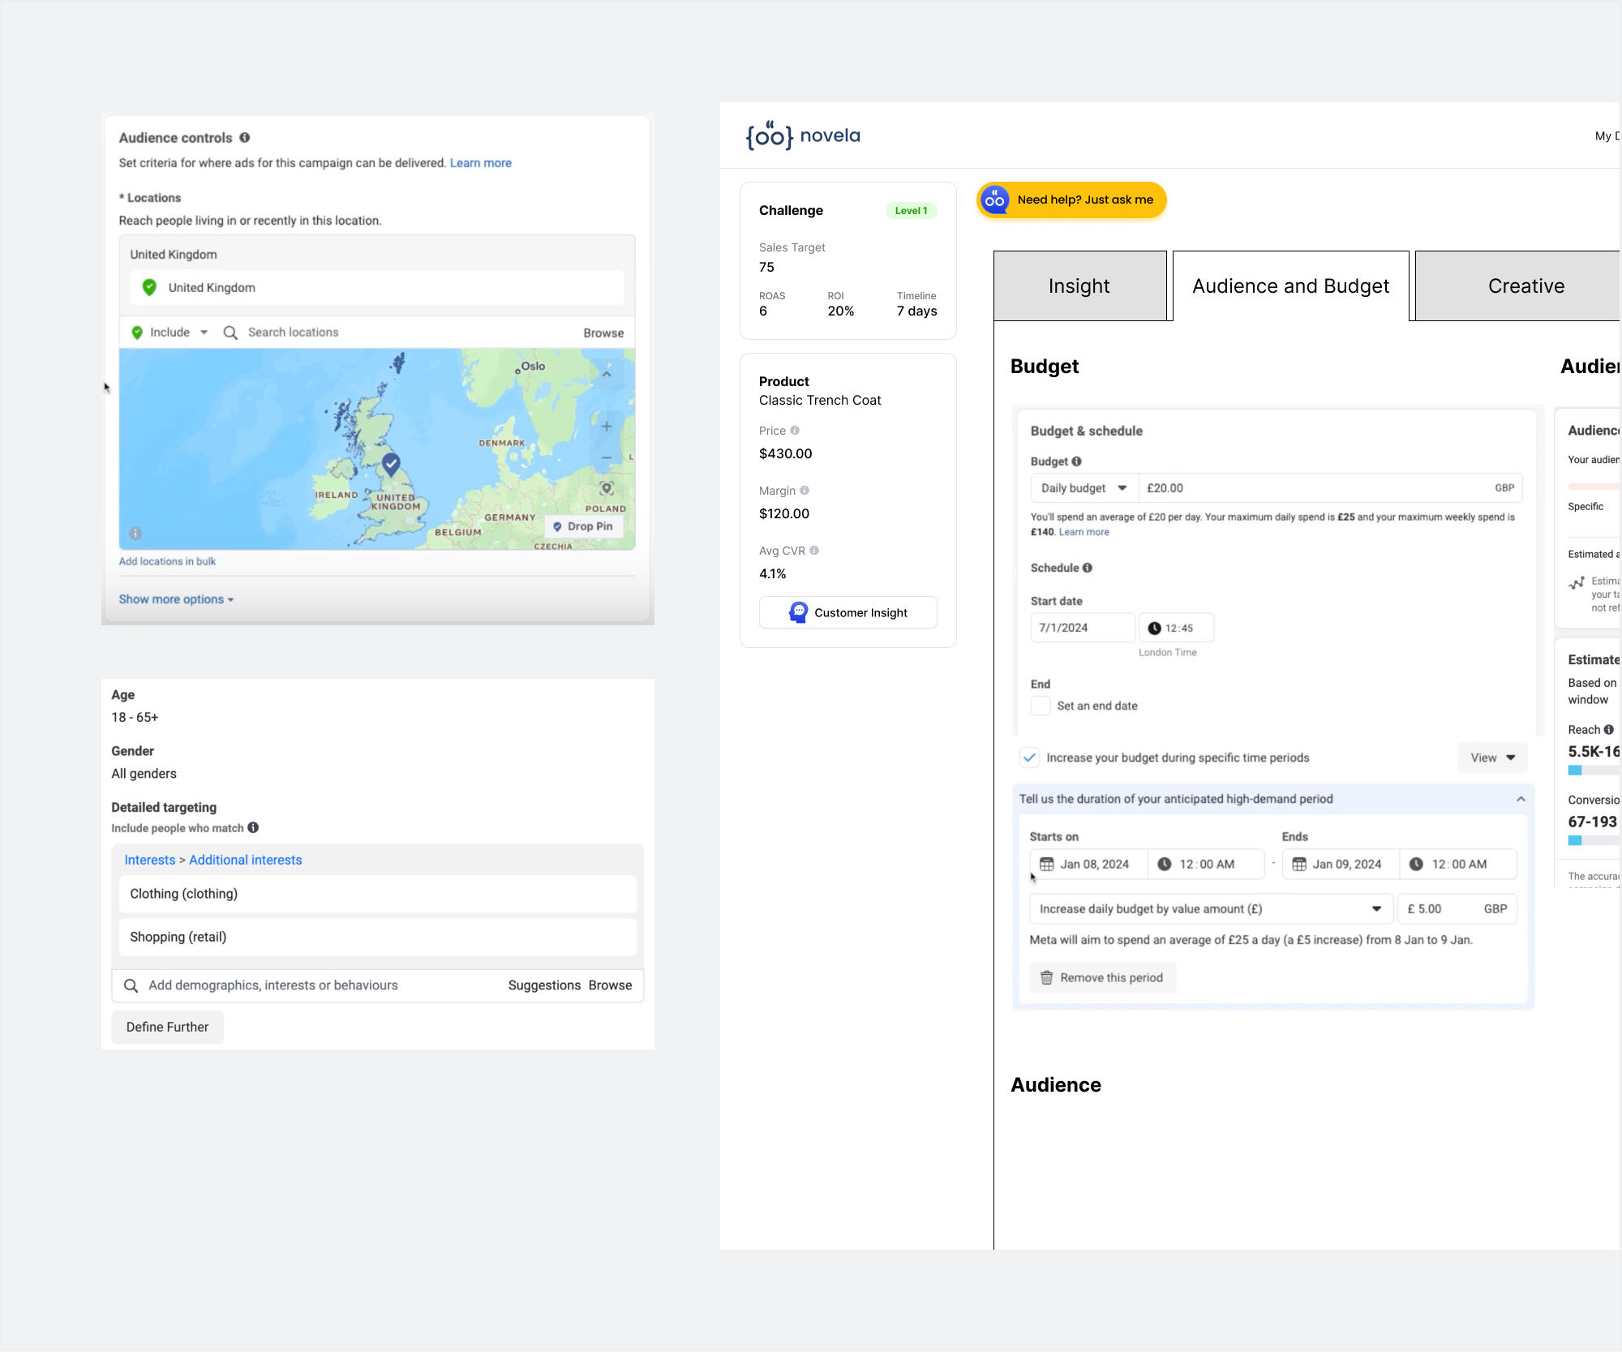Uncheck Increase your budget during specific time periods

(1029, 758)
